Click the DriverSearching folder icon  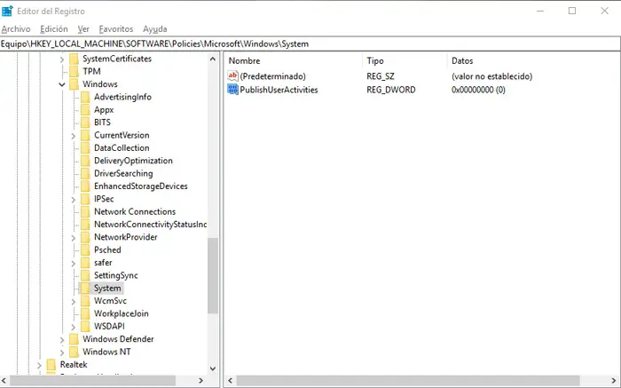(85, 173)
